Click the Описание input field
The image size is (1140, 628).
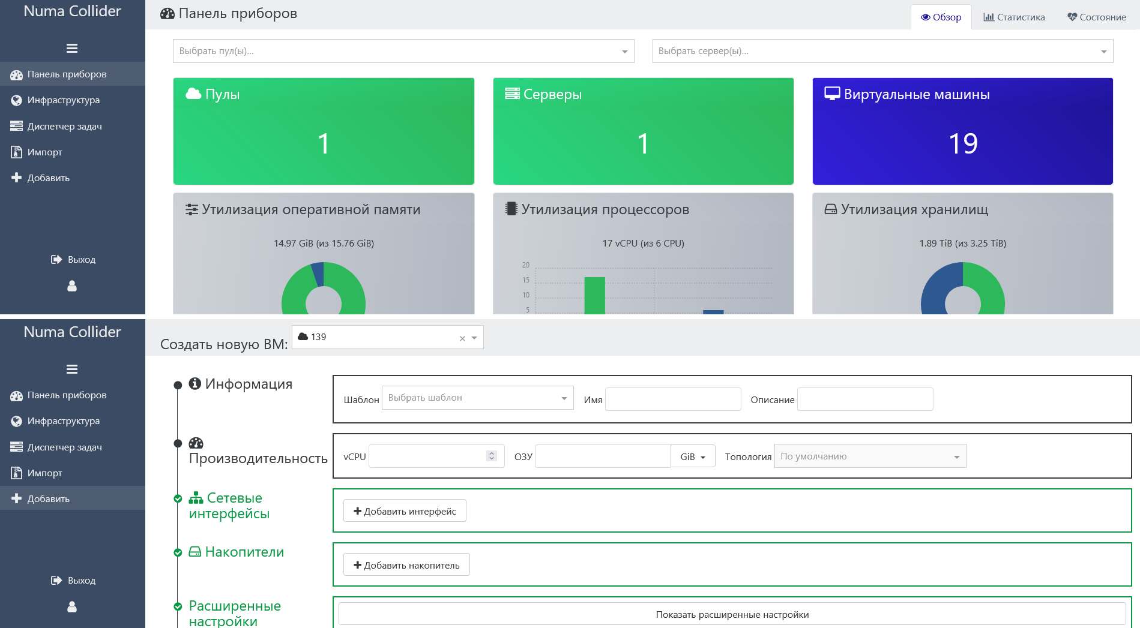[865, 399]
